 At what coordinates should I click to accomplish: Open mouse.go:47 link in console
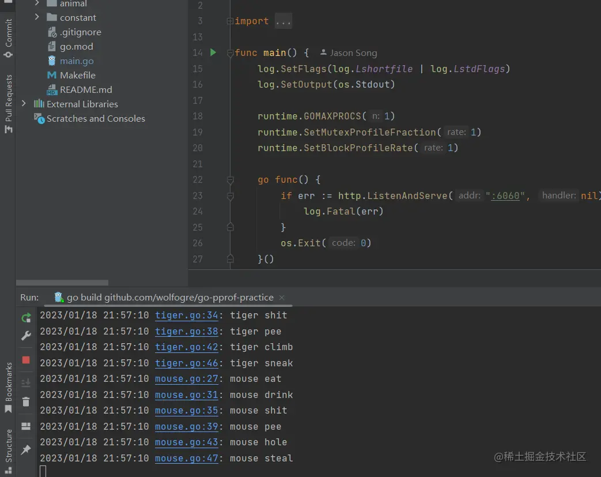(x=186, y=458)
